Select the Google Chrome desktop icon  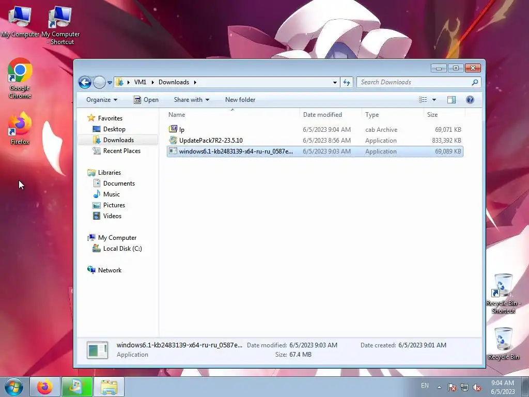point(20,79)
